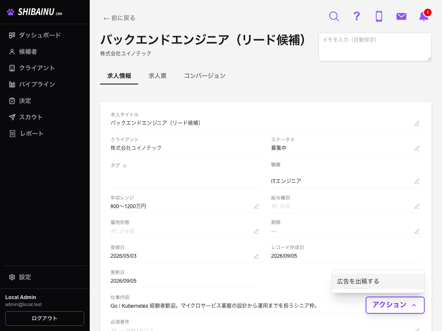The height and width of the screenshot is (331, 442).
Task: Open スカウト in sidebar
Action: point(26,117)
